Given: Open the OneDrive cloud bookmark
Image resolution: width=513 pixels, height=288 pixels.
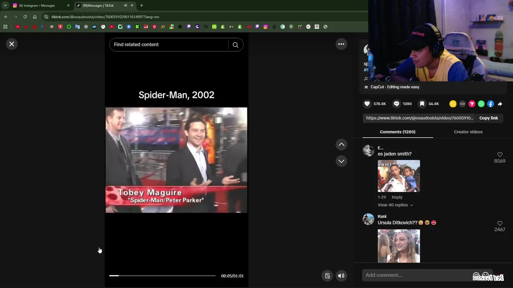Looking at the screenshot, I should point(94,27).
